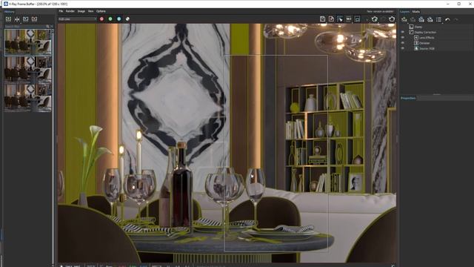Image resolution: width=474 pixels, height=267 pixels.
Task: Open the Options menu
Action: [x=101, y=11]
